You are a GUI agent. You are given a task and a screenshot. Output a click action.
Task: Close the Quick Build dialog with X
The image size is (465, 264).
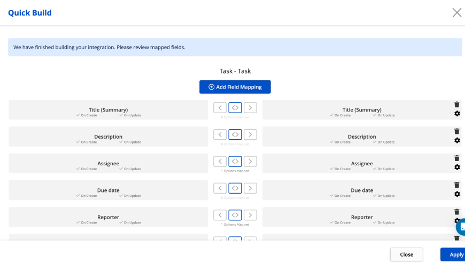[456, 13]
